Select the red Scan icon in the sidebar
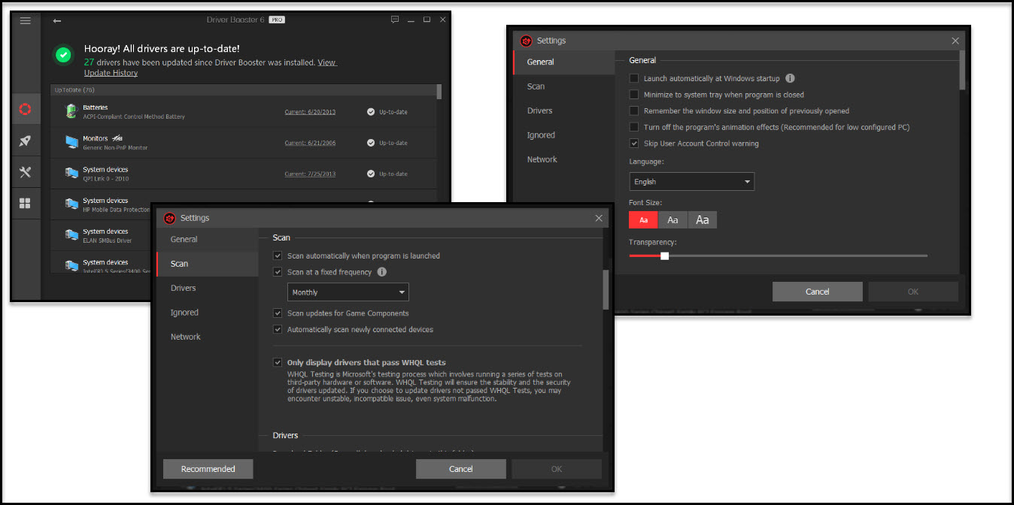Viewport: 1014px width, 505px height. point(26,110)
